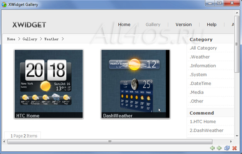Close the gallery with the red X icon
The height and width of the screenshot is (154, 242).
pyautogui.click(x=234, y=148)
